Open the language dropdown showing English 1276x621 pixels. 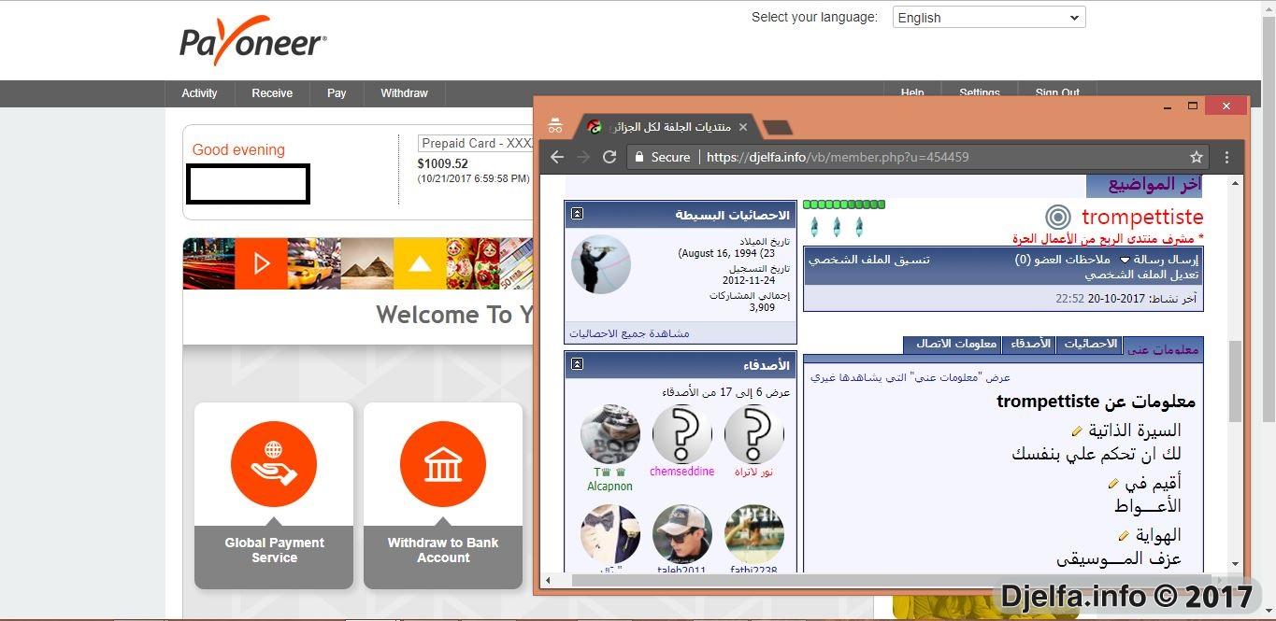(x=989, y=17)
